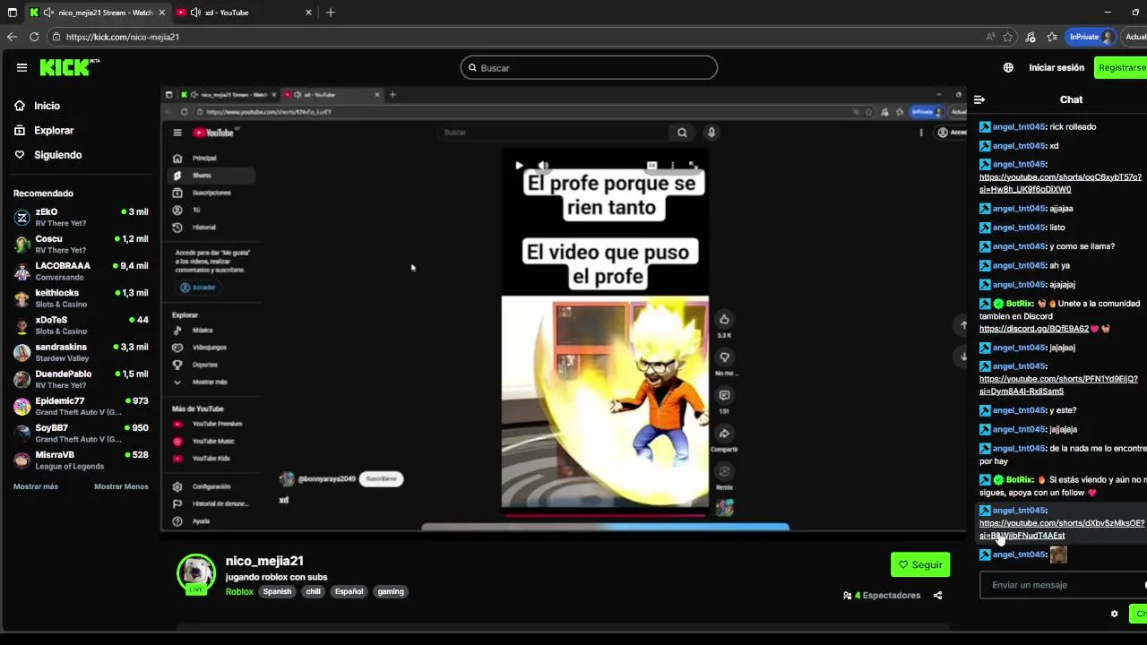The height and width of the screenshot is (645, 1147).
Task: Click Compartir share icon on the Short
Action: (x=724, y=434)
